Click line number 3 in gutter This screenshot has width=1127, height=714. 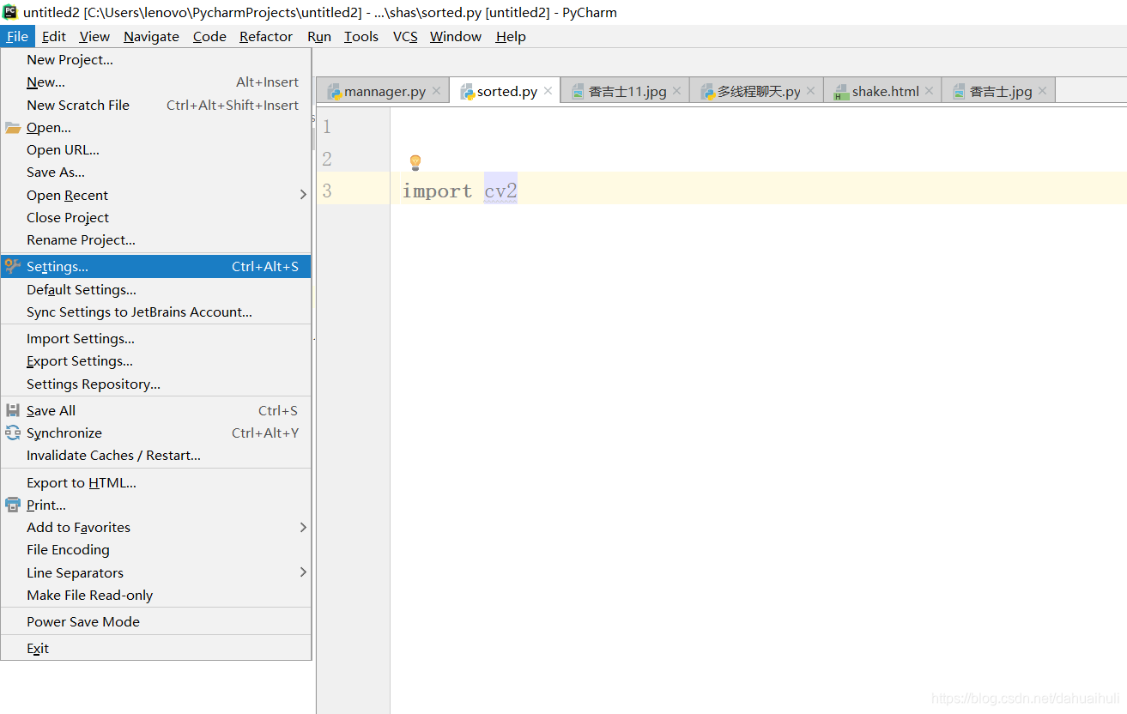(x=327, y=191)
